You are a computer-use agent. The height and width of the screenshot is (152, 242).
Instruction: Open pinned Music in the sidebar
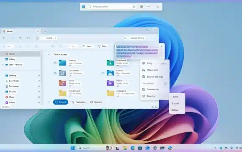10,97
